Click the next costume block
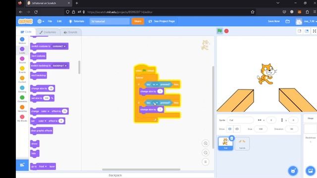317x178 pixels. pos(38,56)
